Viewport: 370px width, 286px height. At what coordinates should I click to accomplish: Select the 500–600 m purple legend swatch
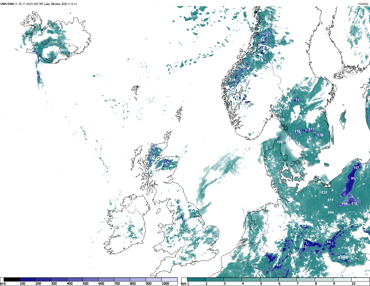point(90,279)
